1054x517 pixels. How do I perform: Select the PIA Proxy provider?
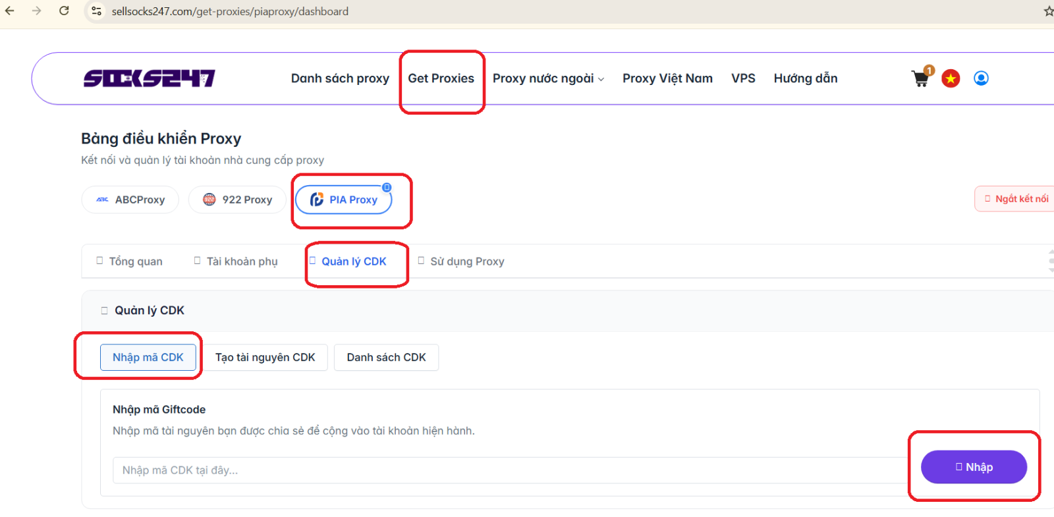344,200
